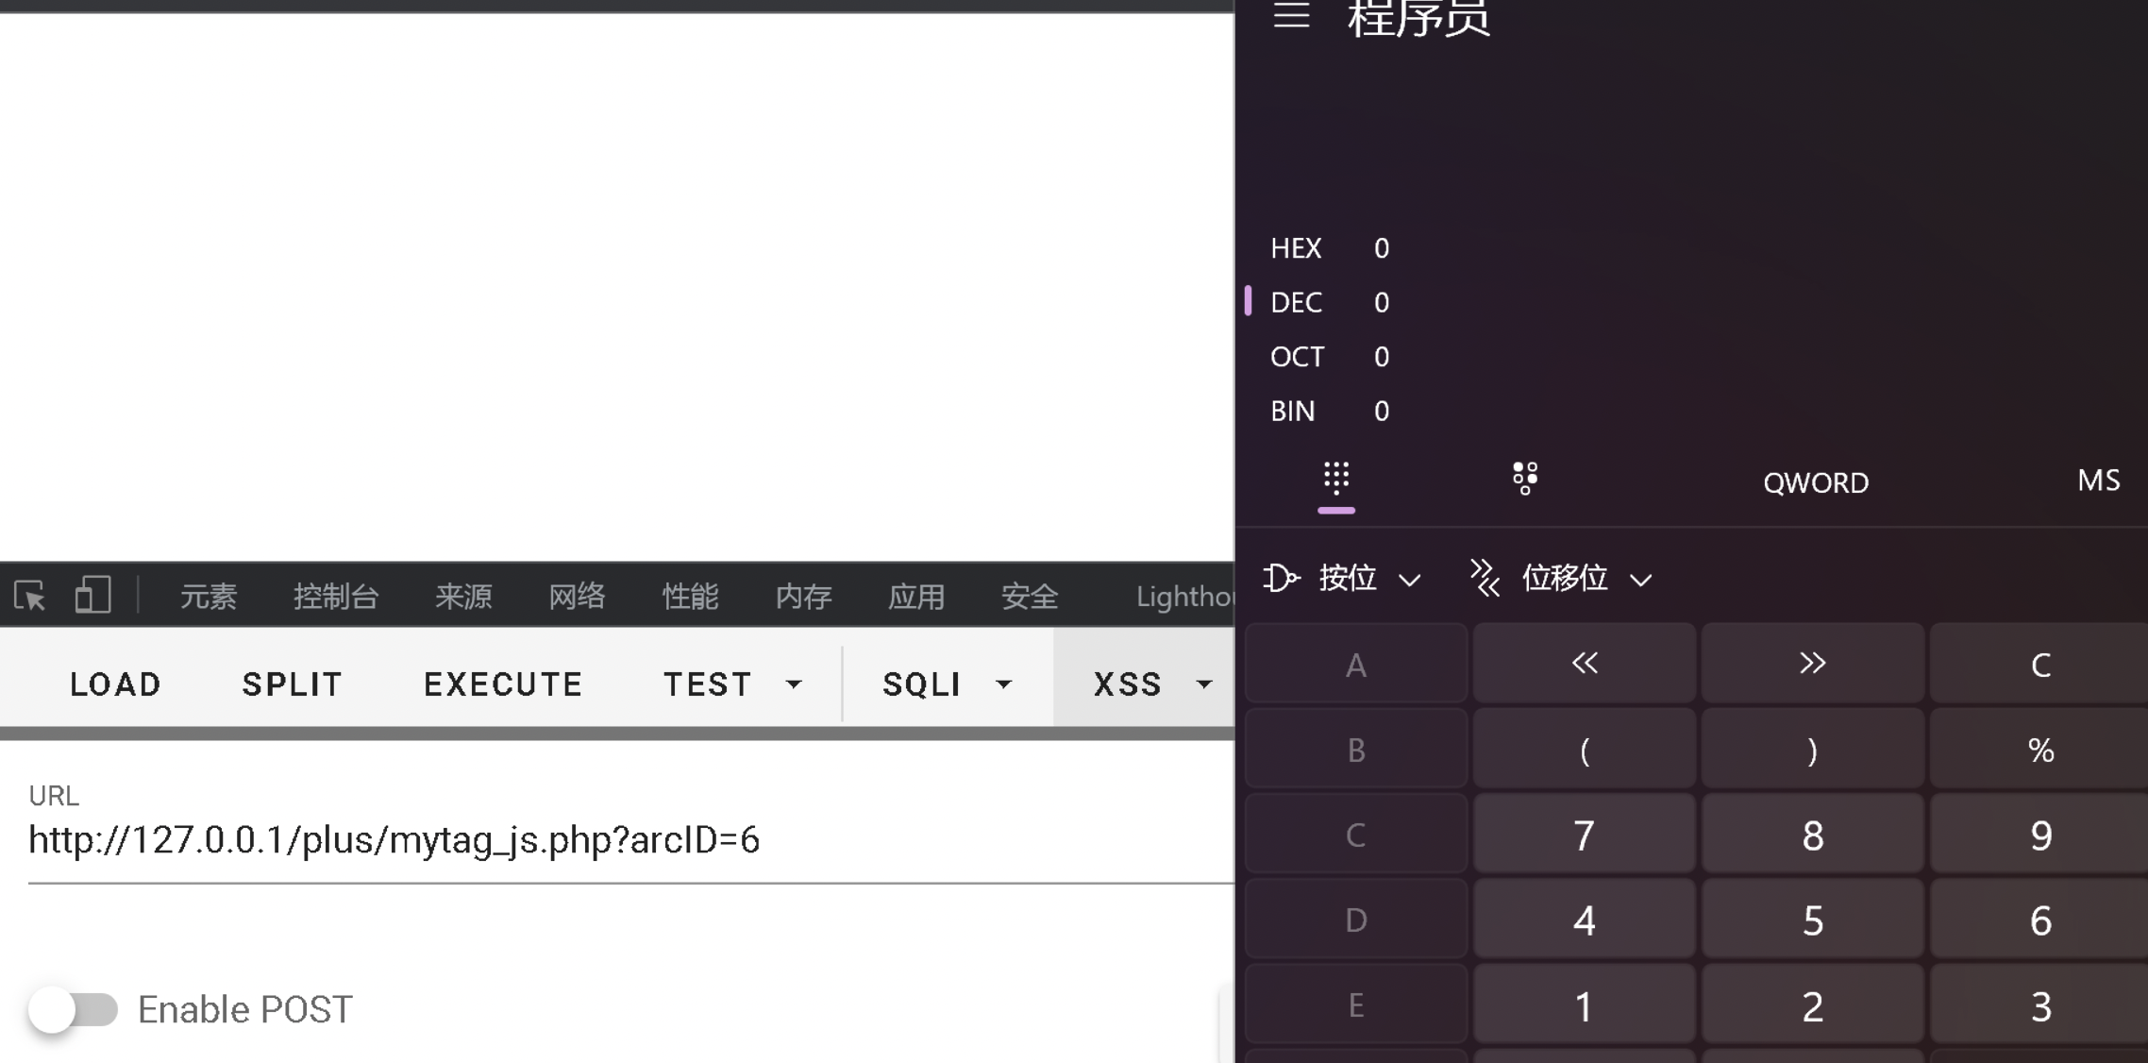This screenshot has width=2148, height=1063.
Task: Click the left shift << key
Action: 1585,664
